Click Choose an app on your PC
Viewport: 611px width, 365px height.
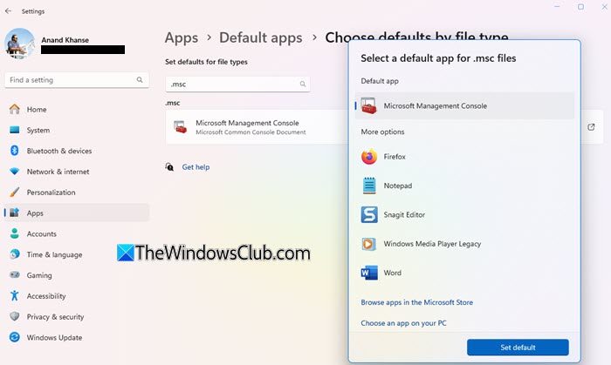pyautogui.click(x=403, y=323)
